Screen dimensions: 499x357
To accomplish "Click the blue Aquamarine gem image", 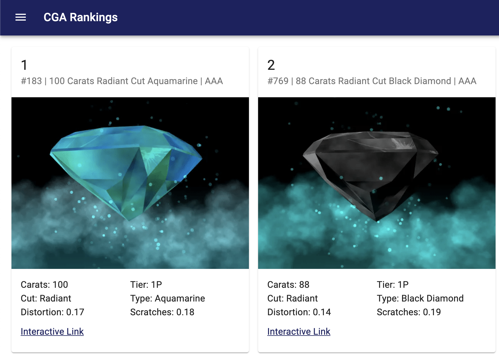I will [130, 183].
